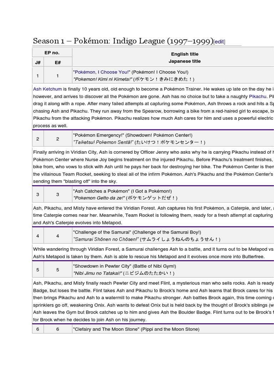
Task: Click text "process as well." in episode 1 summary
Action: click(50, 126)
